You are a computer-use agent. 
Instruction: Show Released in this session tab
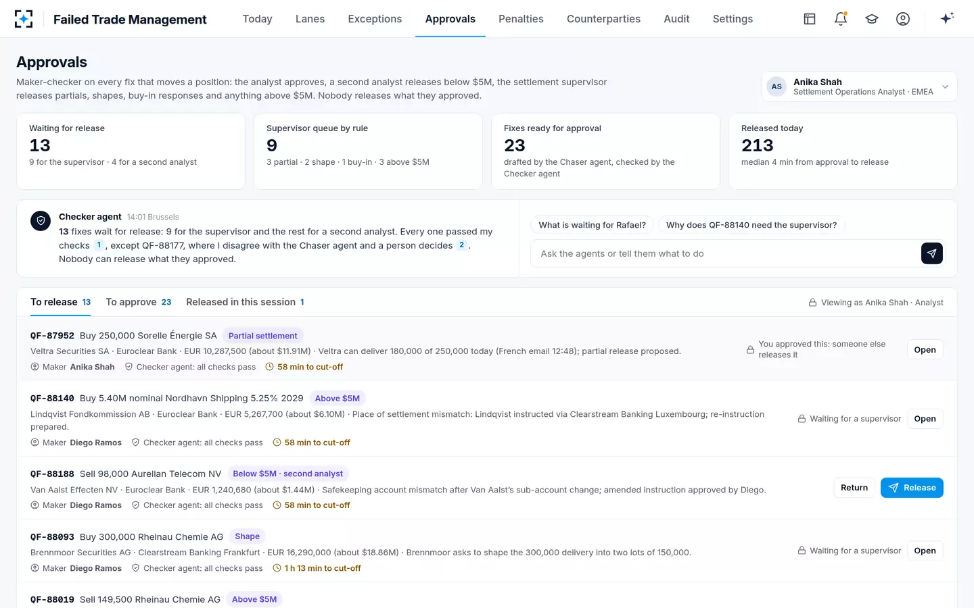[246, 302]
